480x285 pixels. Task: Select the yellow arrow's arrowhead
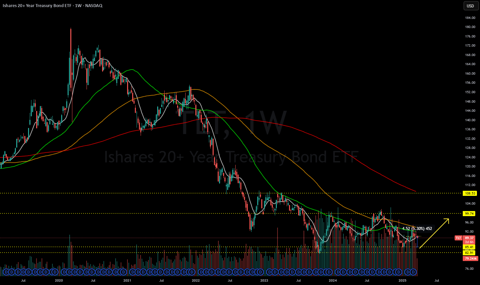pos(447,221)
